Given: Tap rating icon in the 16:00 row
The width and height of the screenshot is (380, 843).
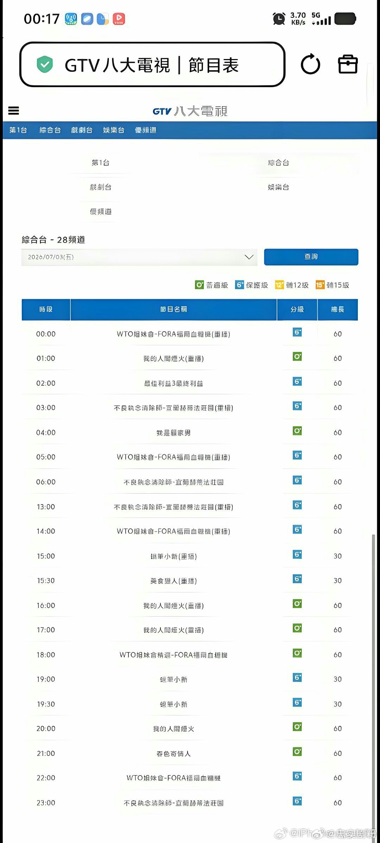Looking at the screenshot, I should click(297, 604).
